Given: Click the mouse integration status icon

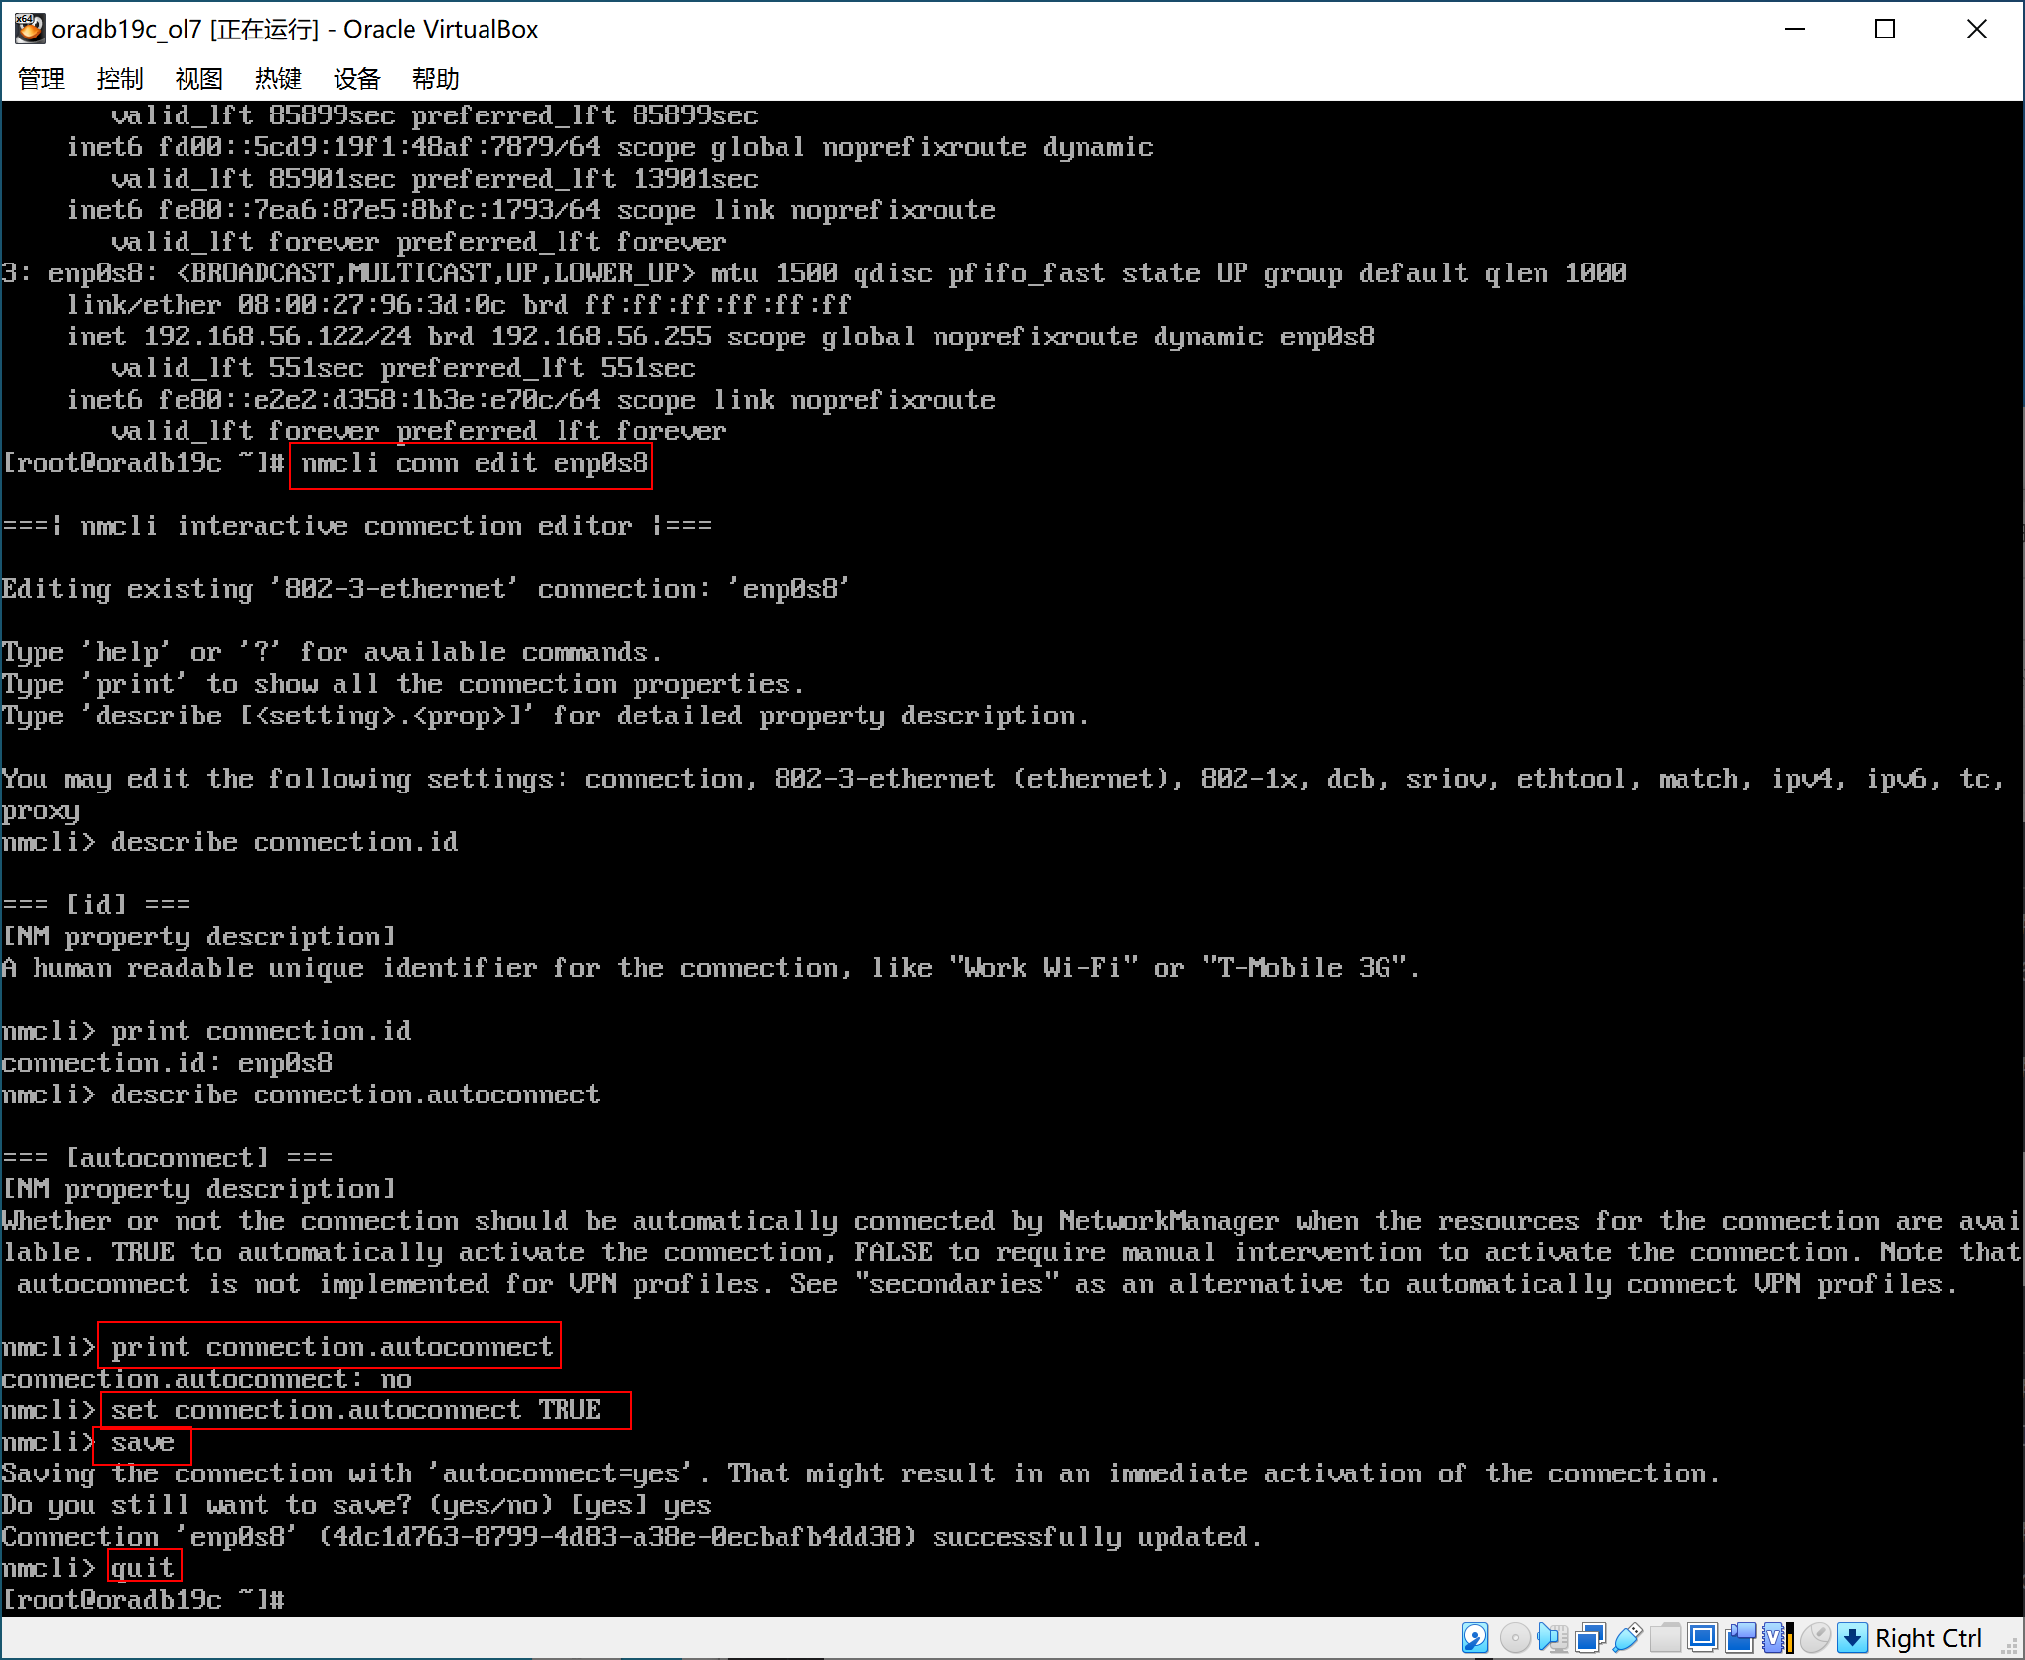Looking at the screenshot, I should pos(1816,1639).
